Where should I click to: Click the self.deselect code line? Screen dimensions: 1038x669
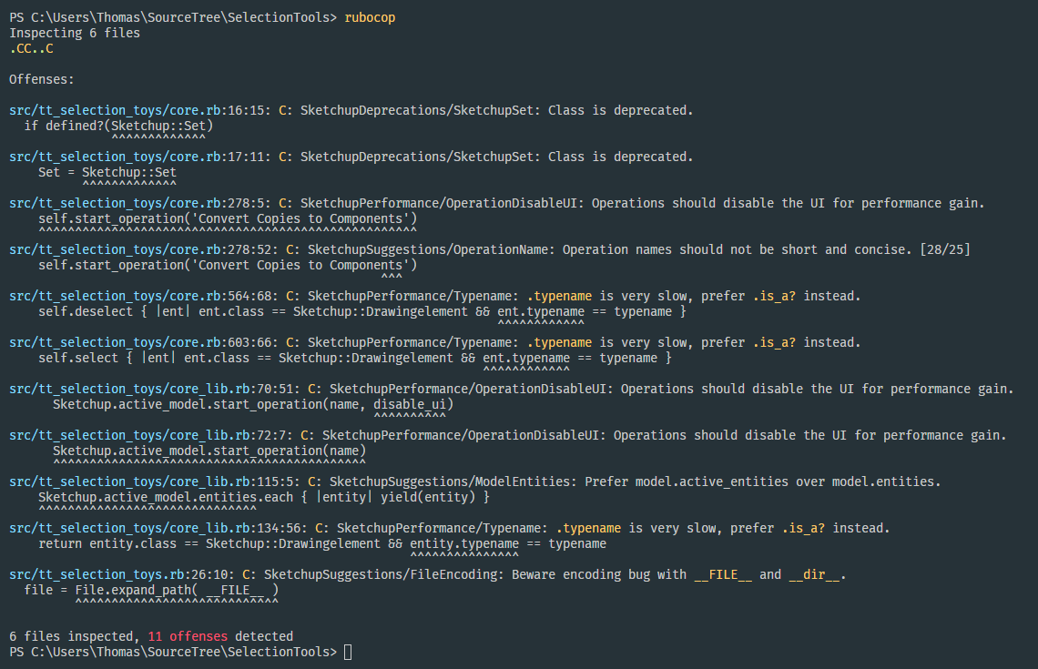coord(362,311)
